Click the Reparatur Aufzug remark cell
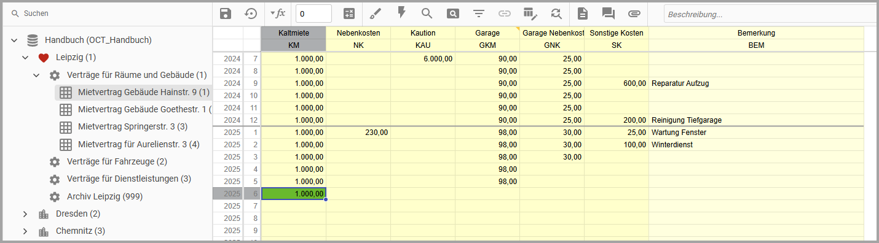 pyautogui.click(x=756, y=83)
